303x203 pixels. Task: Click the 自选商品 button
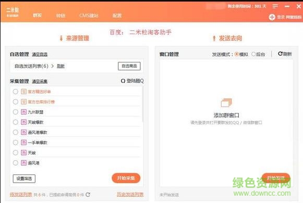pos(129,66)
